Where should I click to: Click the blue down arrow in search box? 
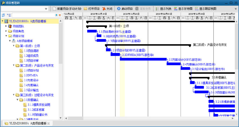(56, 15)
